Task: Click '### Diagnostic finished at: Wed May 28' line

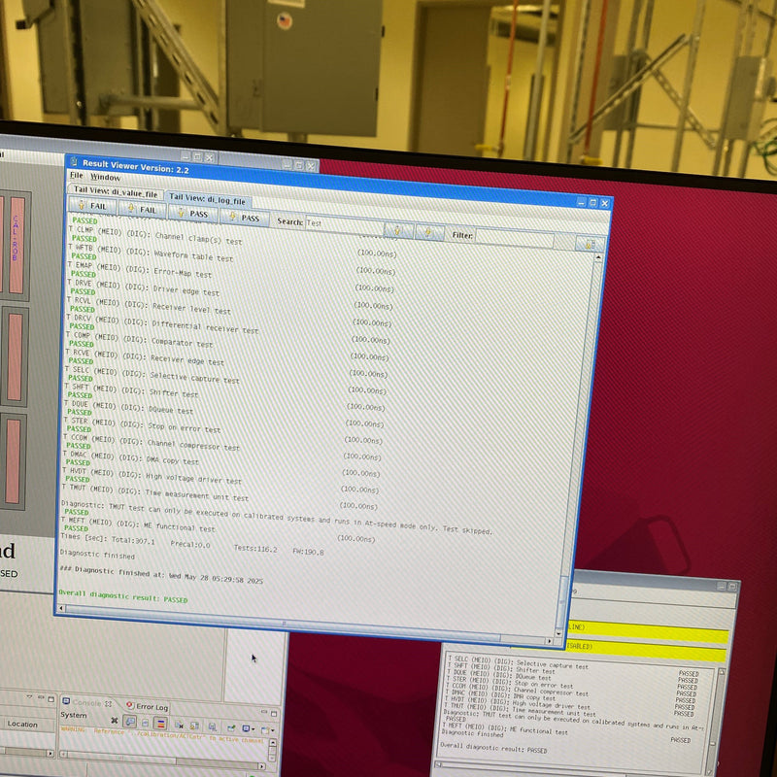Action: 161,574
